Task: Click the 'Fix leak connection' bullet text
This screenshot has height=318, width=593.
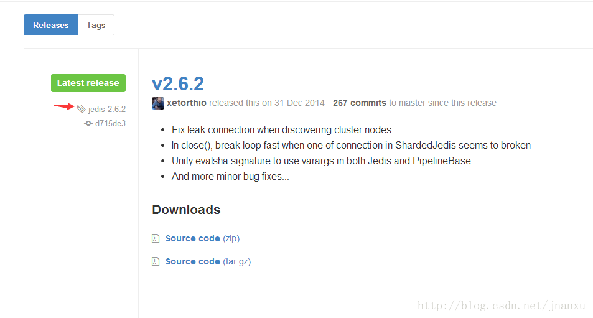Action: pyautogui.click(x=281, y=129)
